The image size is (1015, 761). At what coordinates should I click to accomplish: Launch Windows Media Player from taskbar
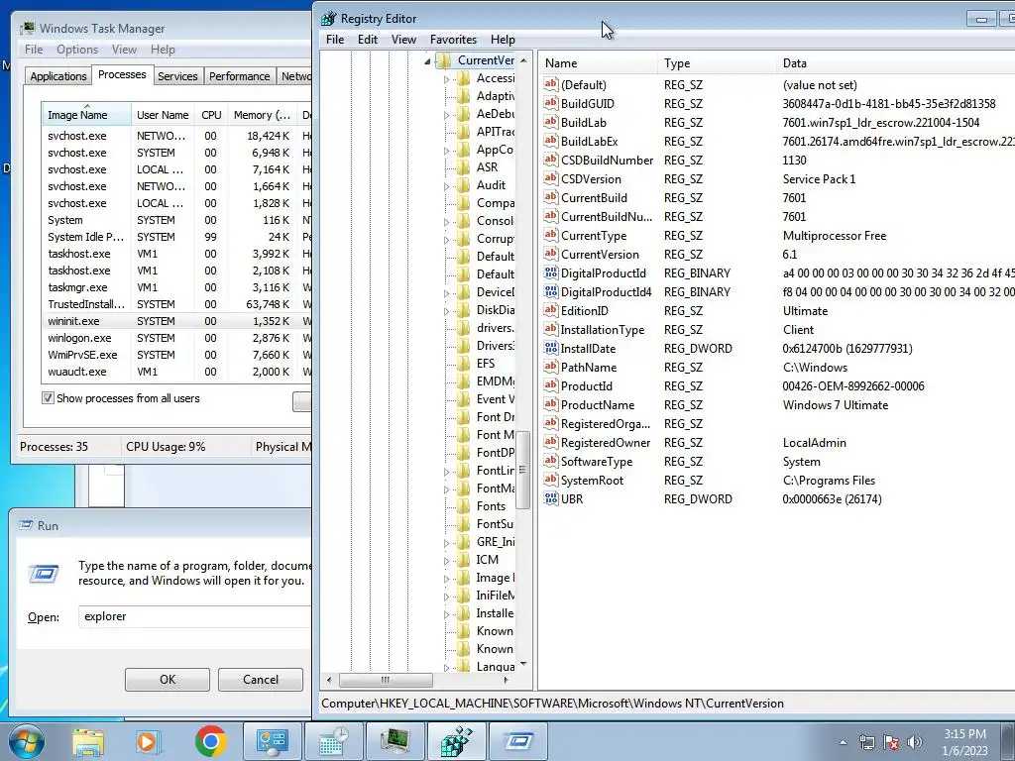(148, 741)
